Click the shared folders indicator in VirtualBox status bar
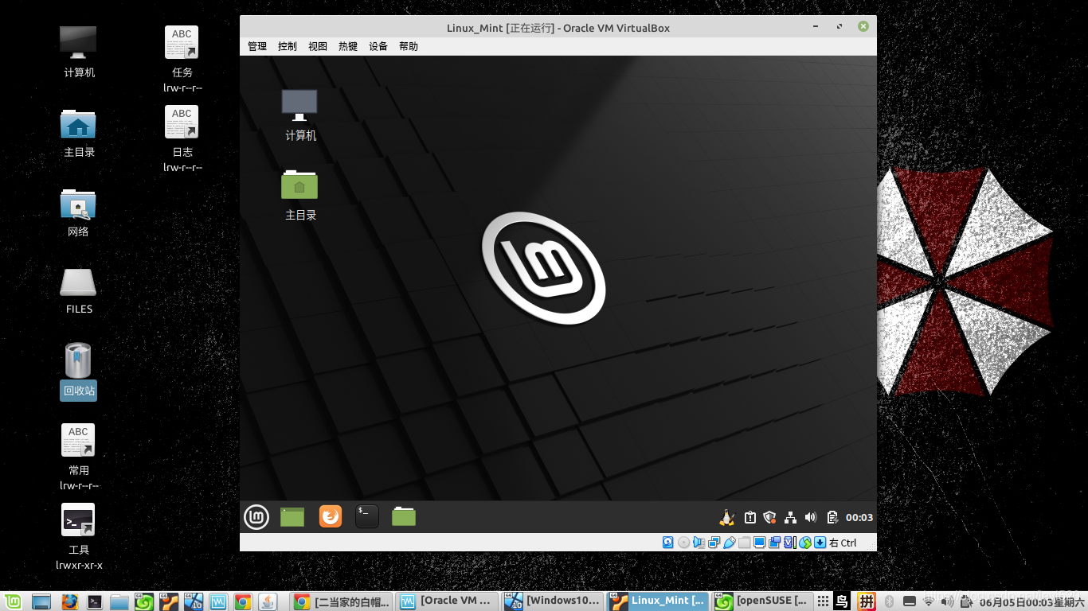Image resolution: width=1088 pixels, height=611 pixels. tap(744, 543)
